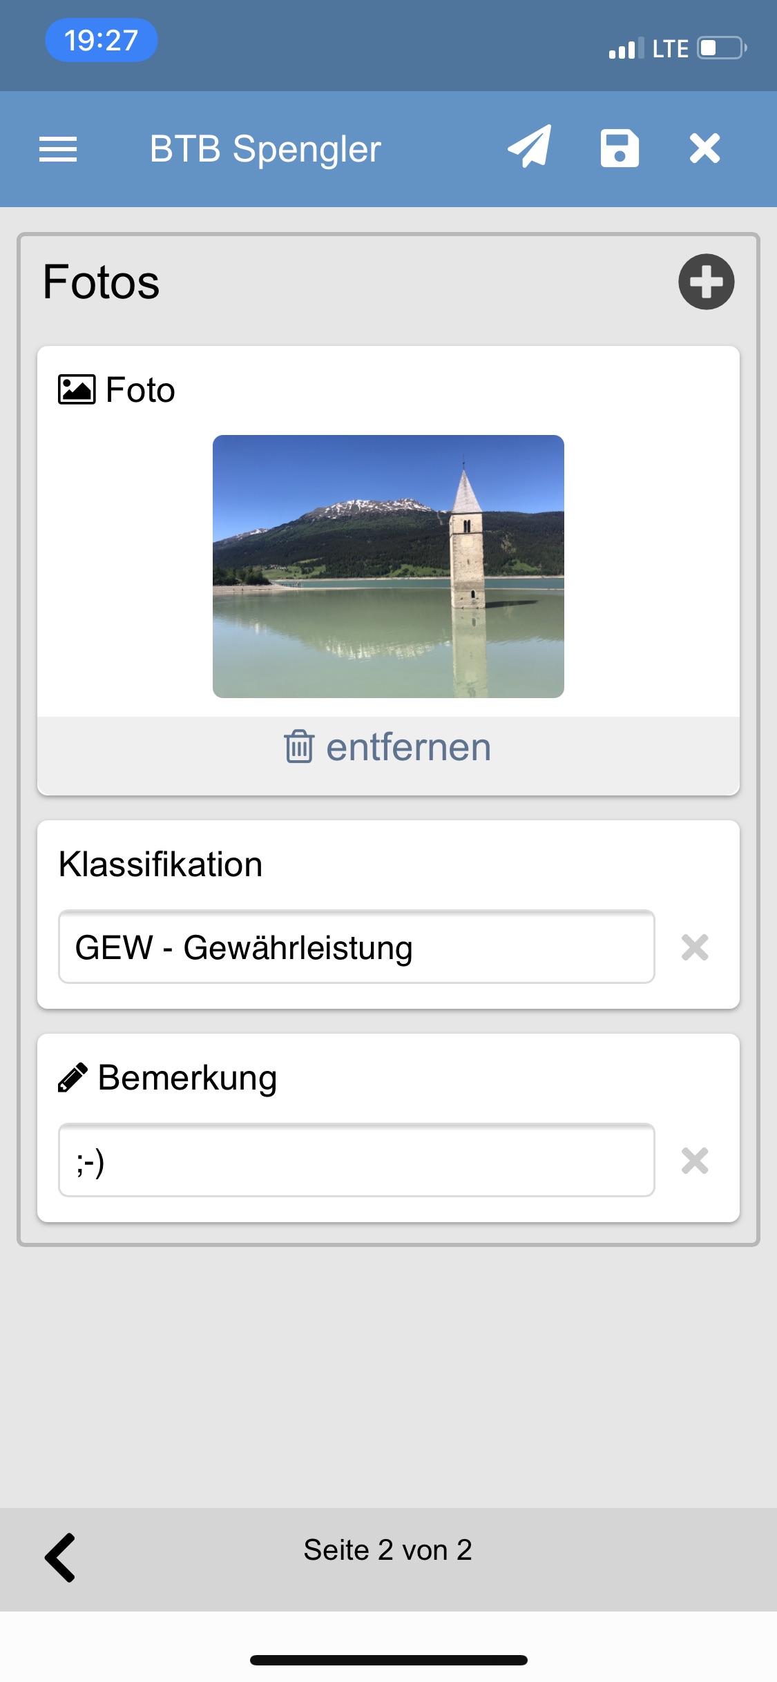The image size is (777, 1682).
Task: Tap the picture icon beside Foto label
Action: point(77,389)
